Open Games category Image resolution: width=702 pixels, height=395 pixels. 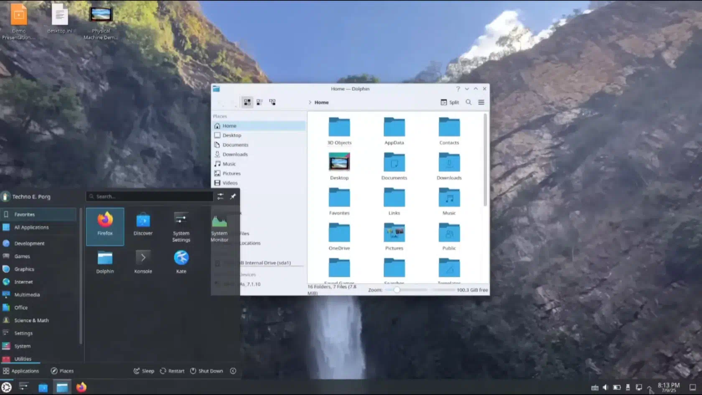pos(38,256)
